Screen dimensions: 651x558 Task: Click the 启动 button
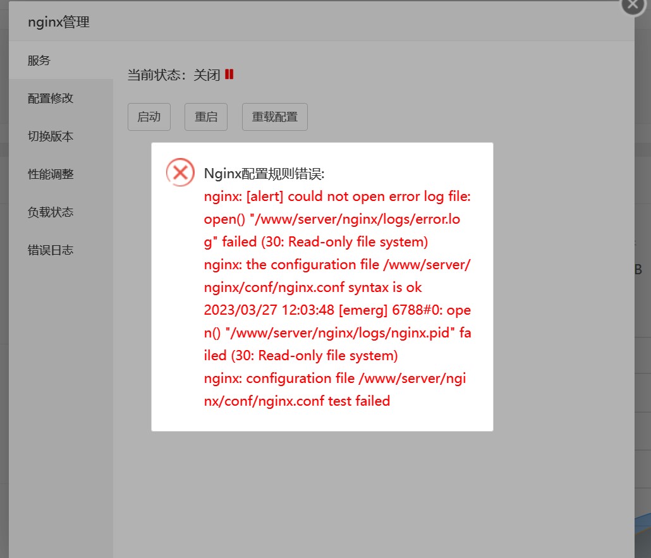tap(149, 117)
